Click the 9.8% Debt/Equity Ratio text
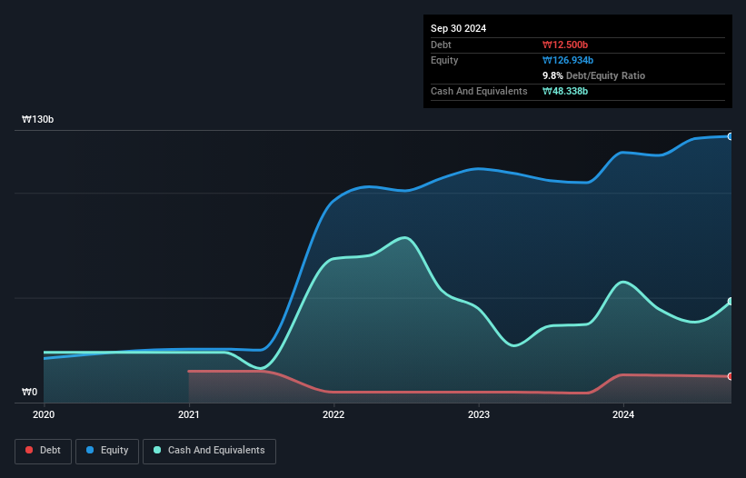 [593, 75]
